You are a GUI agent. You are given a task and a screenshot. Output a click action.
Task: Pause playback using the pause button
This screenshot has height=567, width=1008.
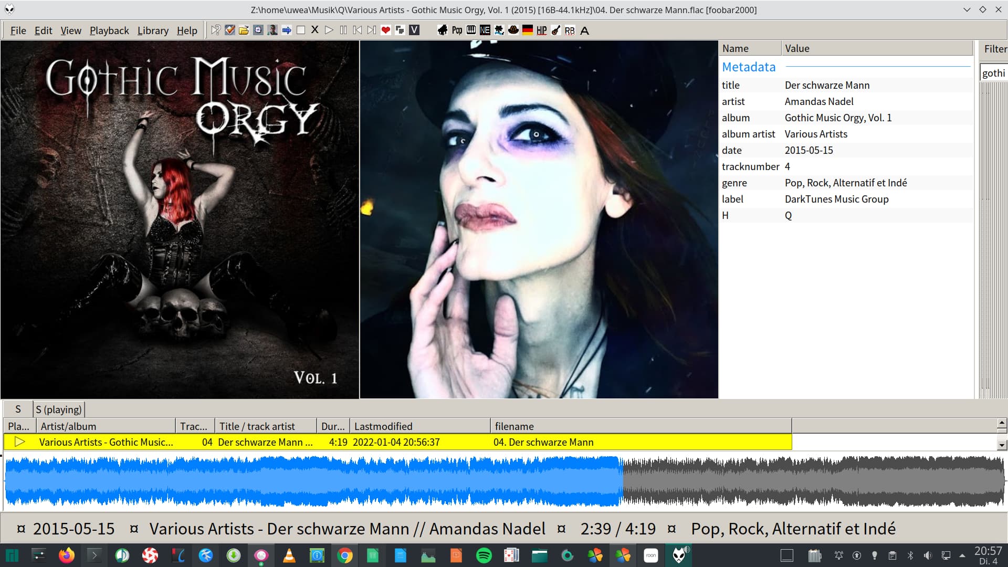click(x=343, y=30)
